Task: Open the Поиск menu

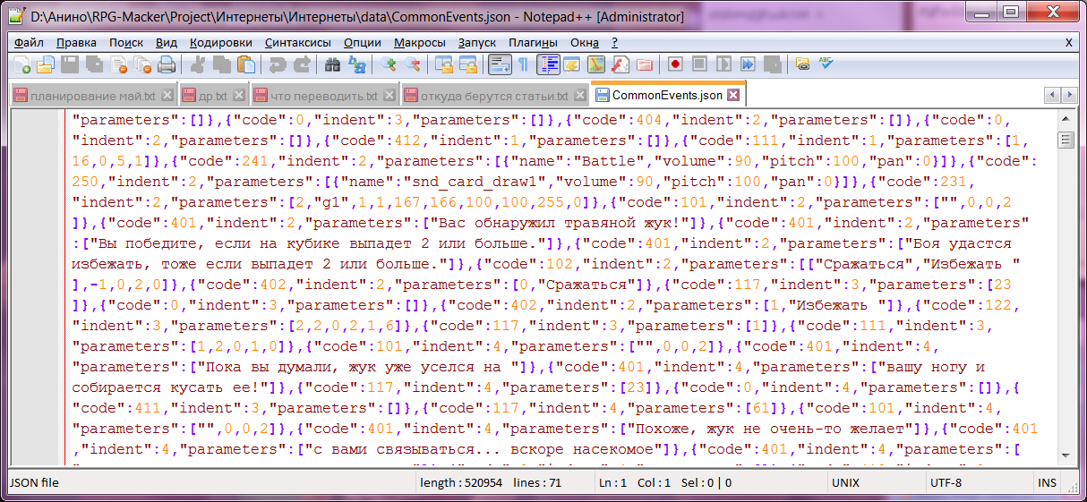Action: pyautogui.click(x=126, y=42)
